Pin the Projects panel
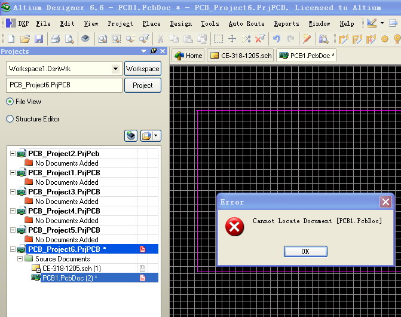 (x=154, y=51)
